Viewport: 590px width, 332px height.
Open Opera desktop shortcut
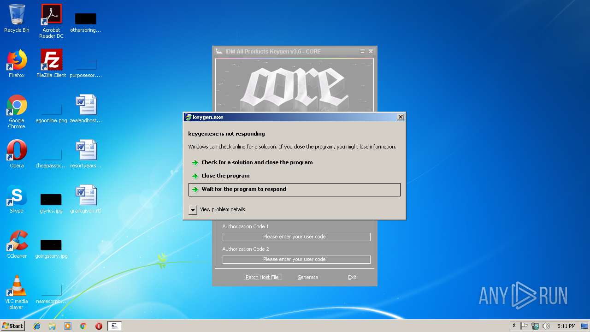(x=17, y=154)
